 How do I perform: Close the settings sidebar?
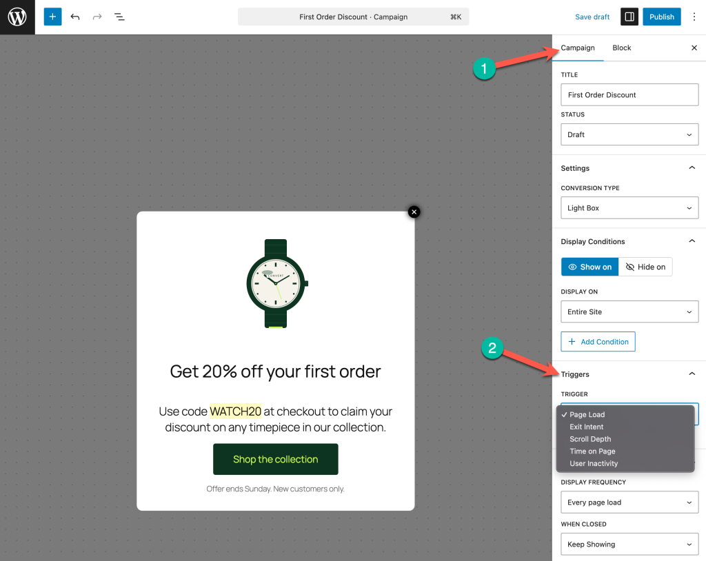pyautogui.click(x=694, y=48)
